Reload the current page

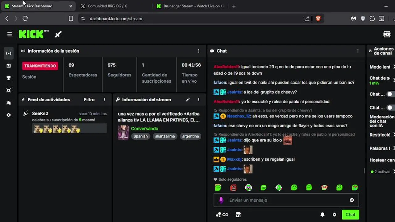pyautogui.click(x=25, y=18)
